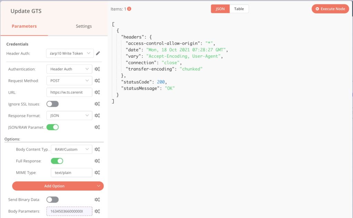Open the Request Method POST dropdown
The image size is (353, 218).
click(69, 81)
